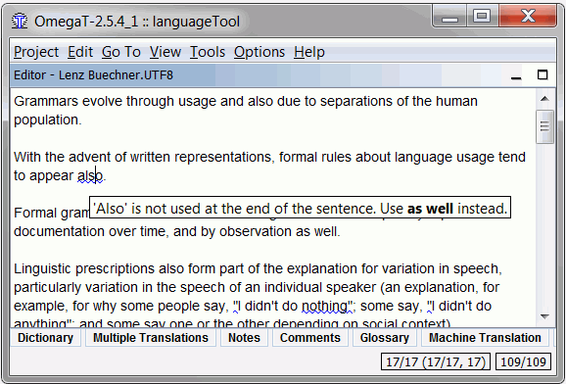The height and width of the screenshot is (384, 566).
Task: Click the vertical scrollbar thumb
Action: coord(544,126)
